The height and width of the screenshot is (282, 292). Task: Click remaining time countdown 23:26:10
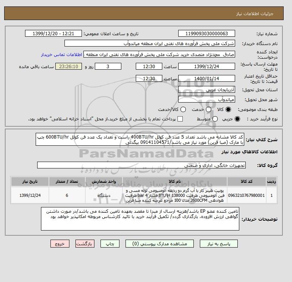point(69,66)
